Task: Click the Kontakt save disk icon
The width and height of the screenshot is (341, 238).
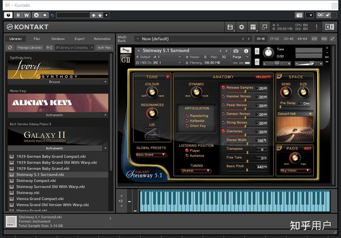Action: coord(230,27)
